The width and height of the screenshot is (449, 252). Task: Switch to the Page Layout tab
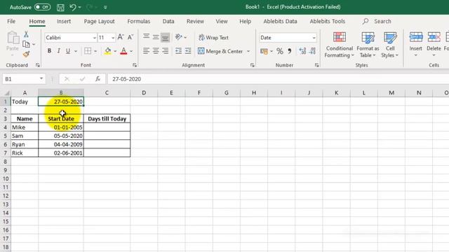tap(99, 21)
